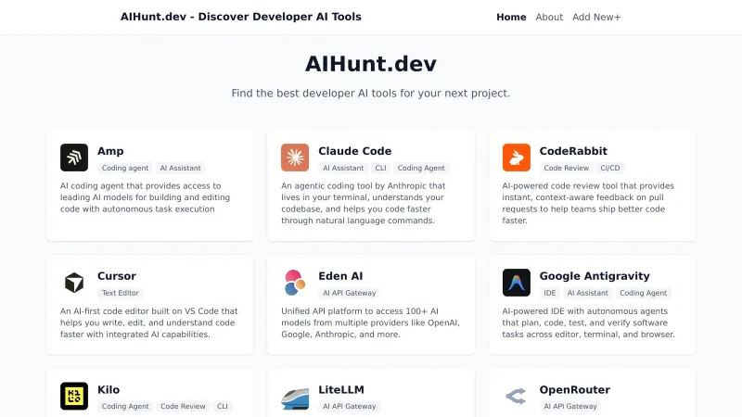This screenshot has height=417, width=742.
Task: Select the Coding agent tag under Amp
Action: (125, 169)
